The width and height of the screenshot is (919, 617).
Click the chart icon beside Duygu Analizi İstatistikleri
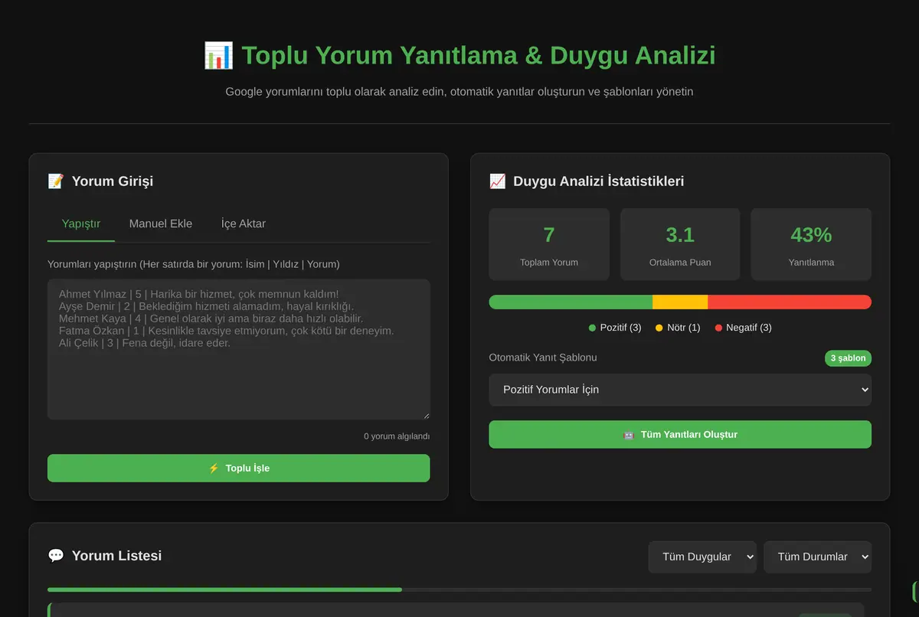497,181
